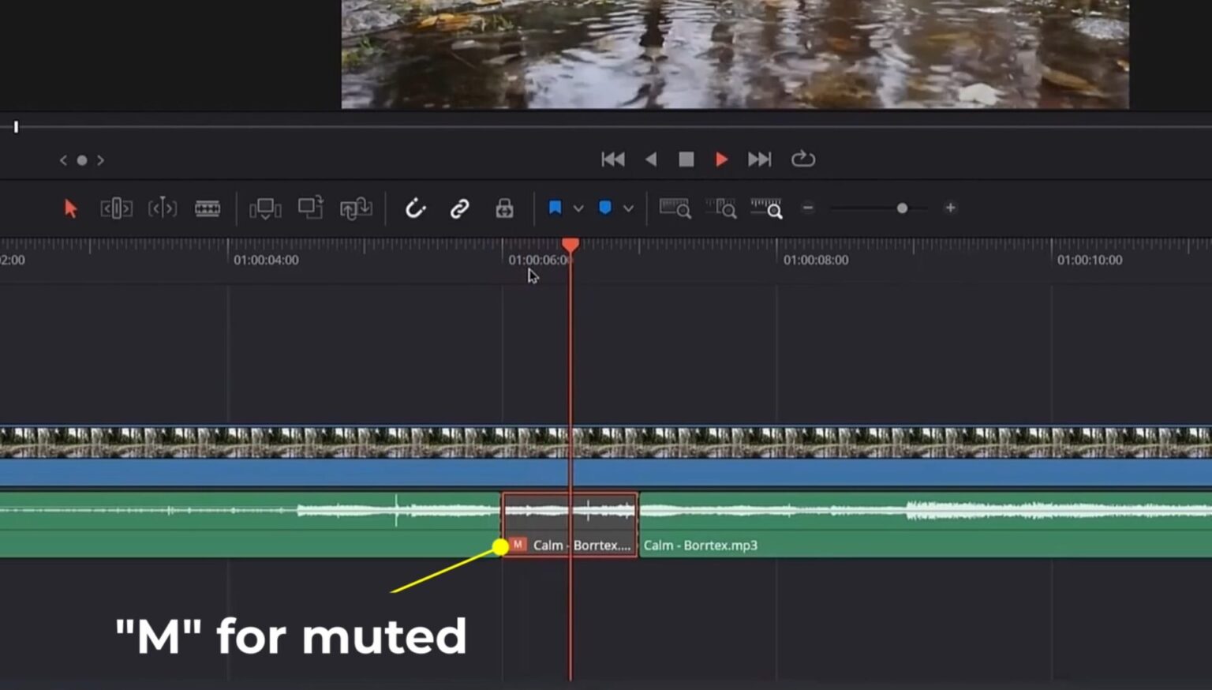
Task: Click the Loop playback icon
Action: pos(803,159)
